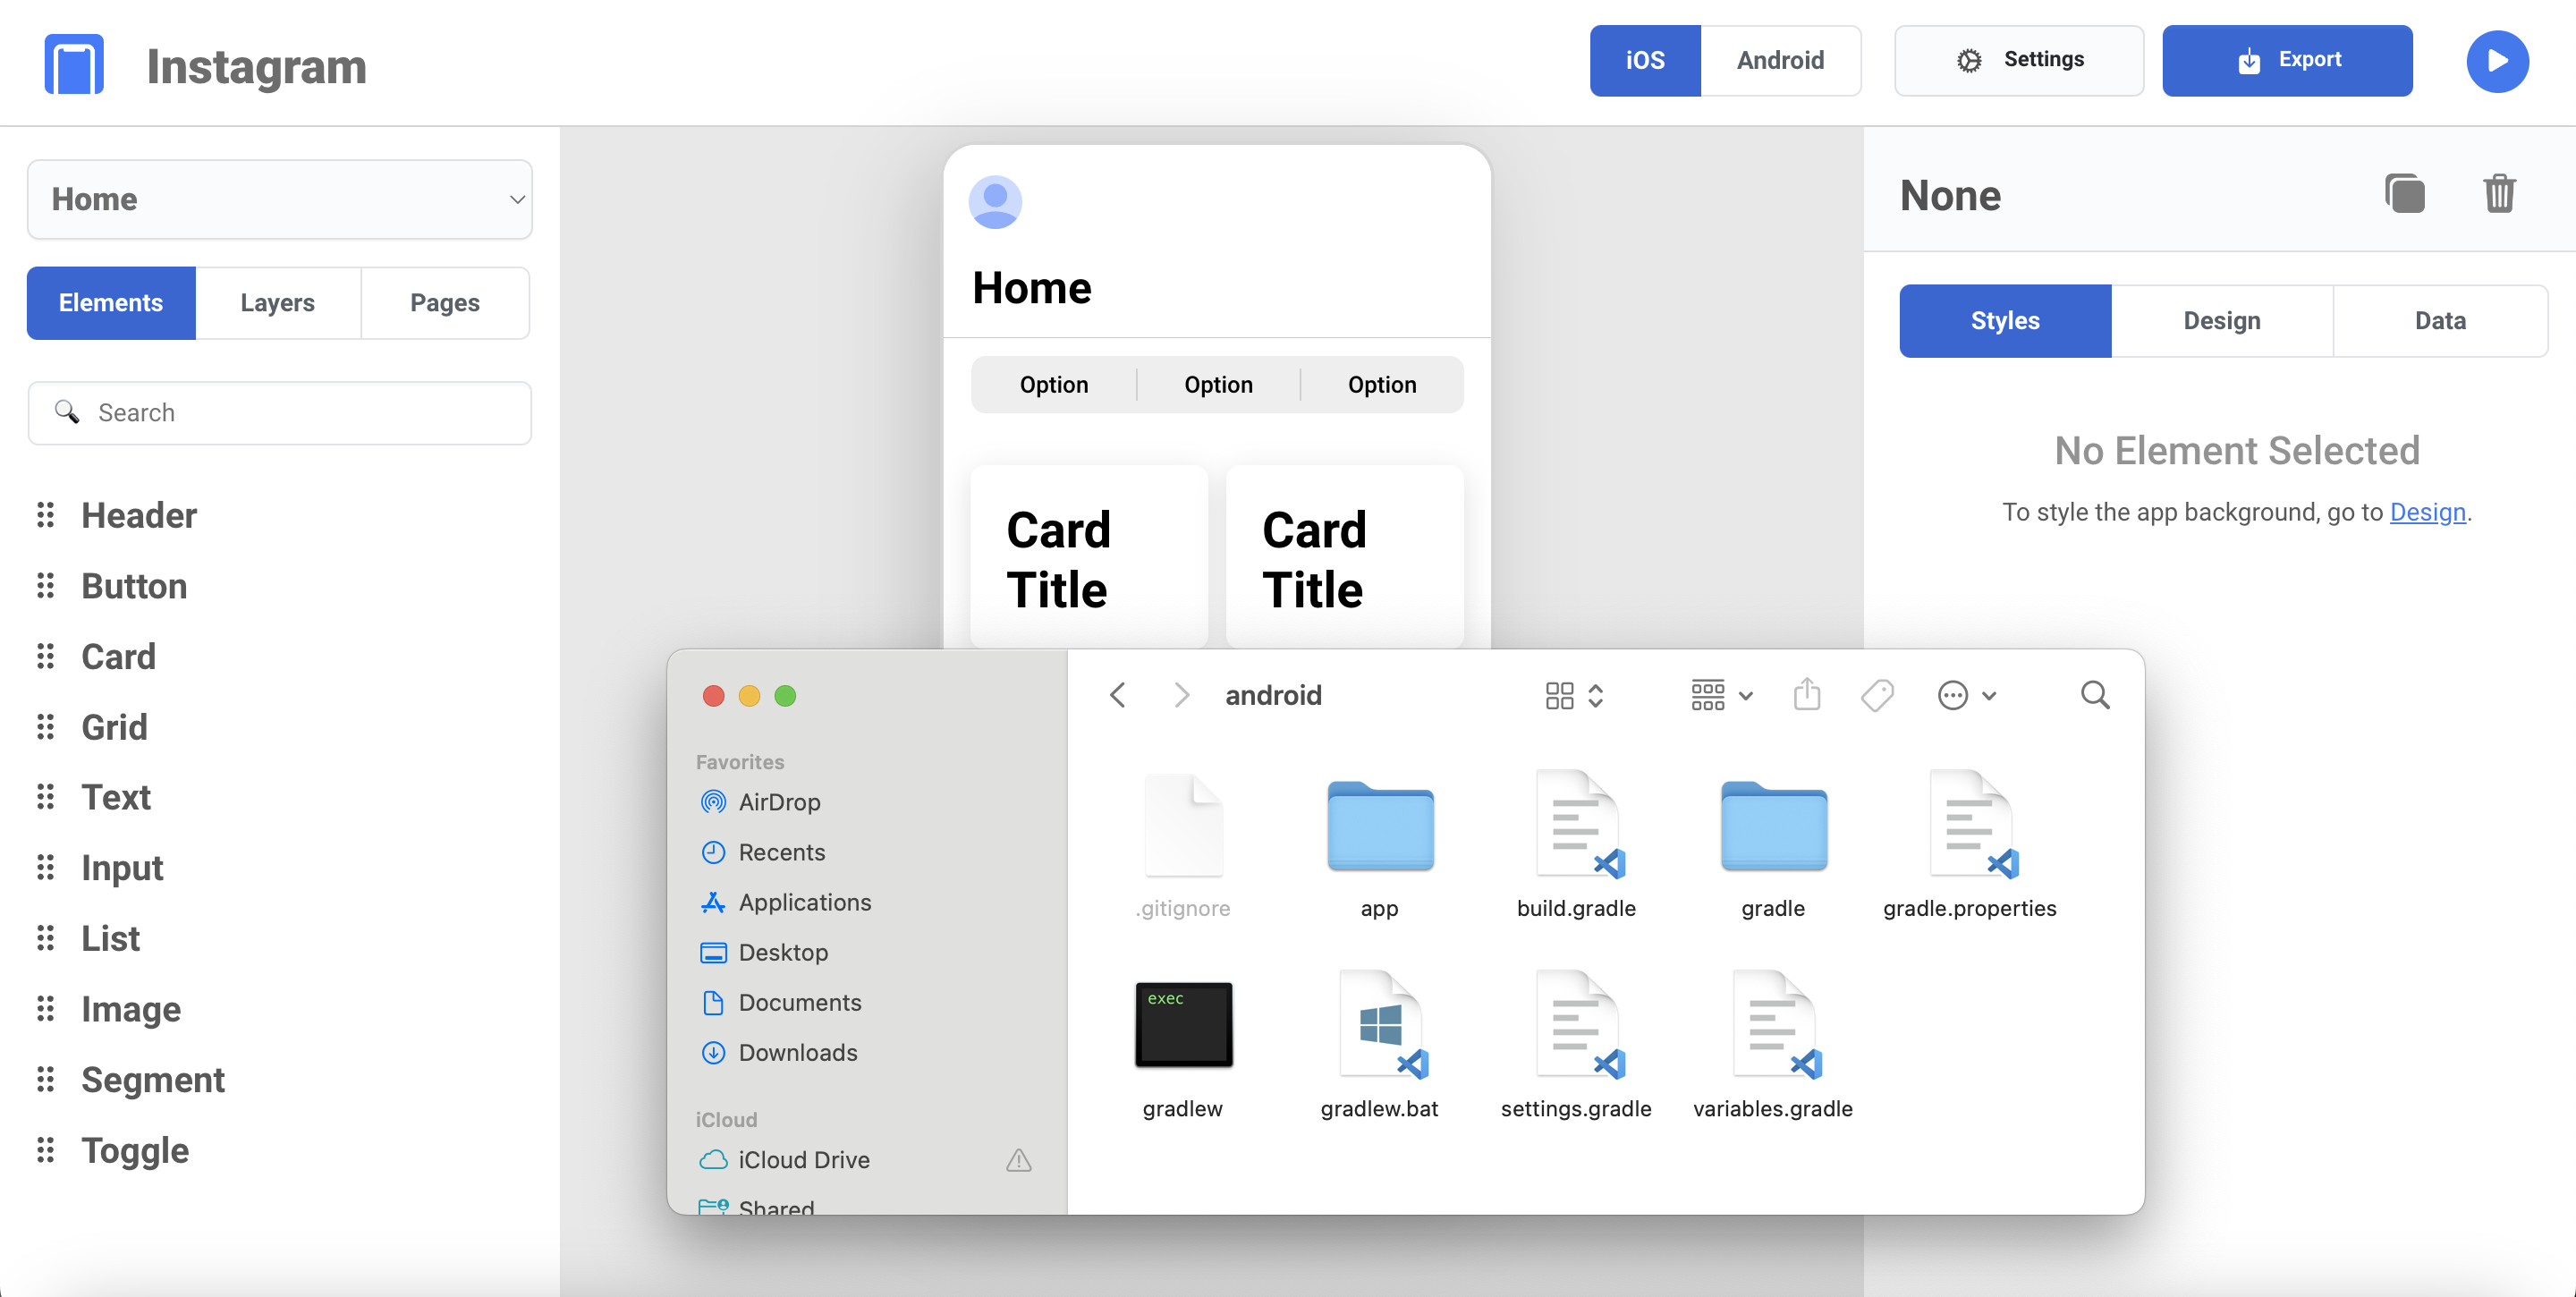Click the Finder search magnifier icon
The image size is (2576, 1297).
2094,694
